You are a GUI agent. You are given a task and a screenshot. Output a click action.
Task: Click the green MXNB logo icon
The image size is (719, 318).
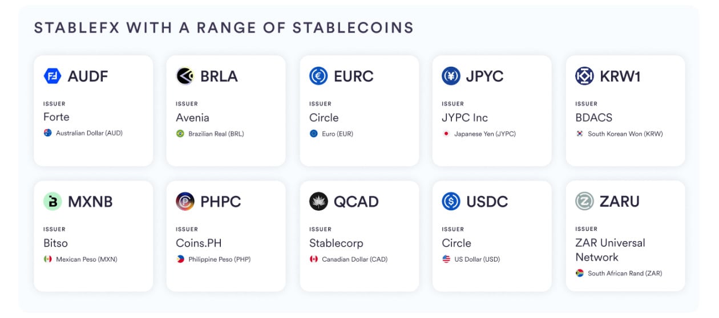[x=52, y=201]
